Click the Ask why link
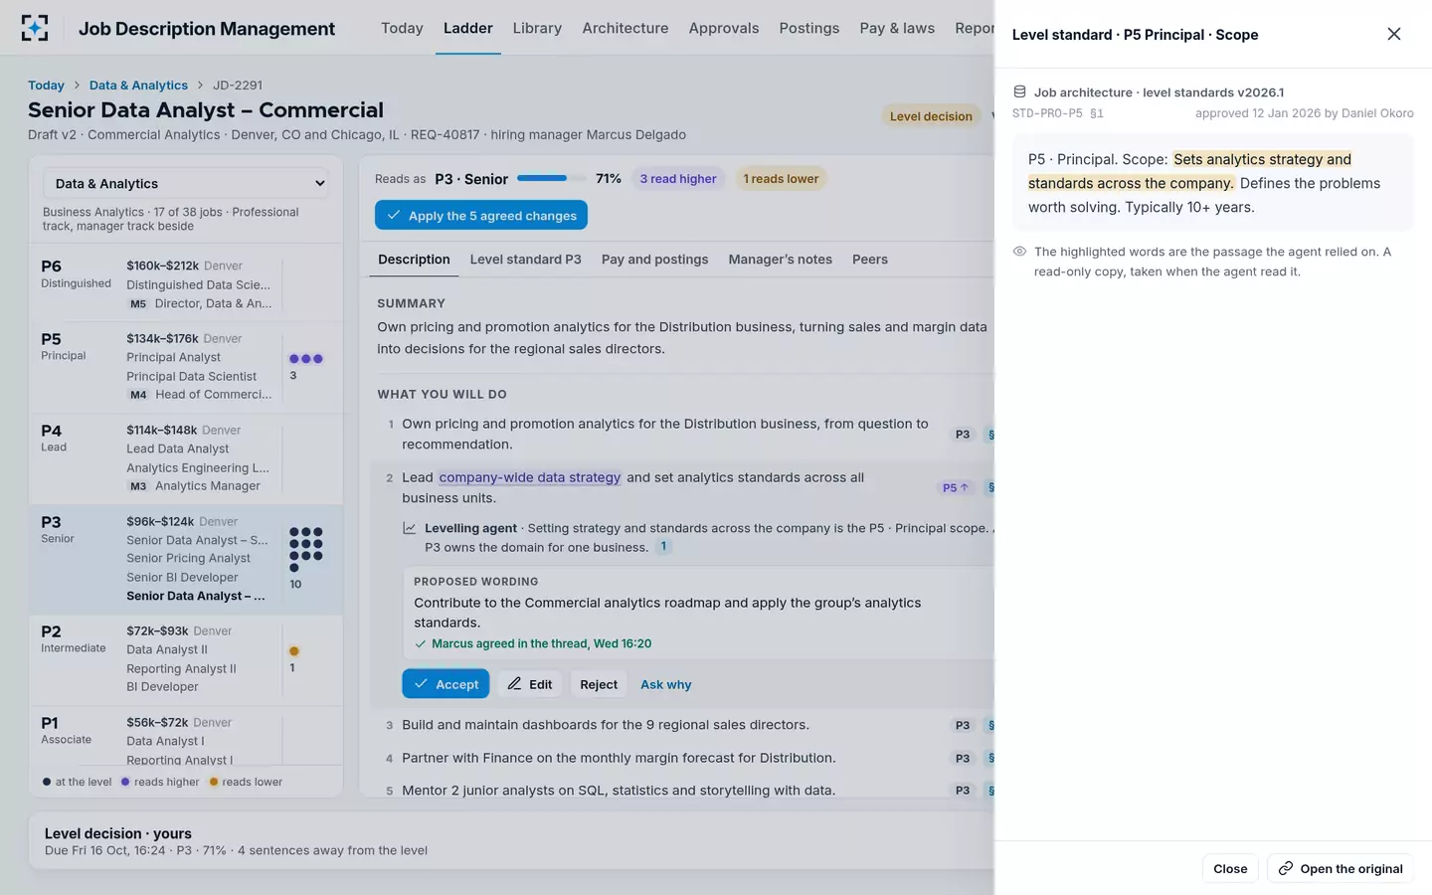The height and width of the screenshot is (895, 1432). pyautogui.click(x=666, y=684)
